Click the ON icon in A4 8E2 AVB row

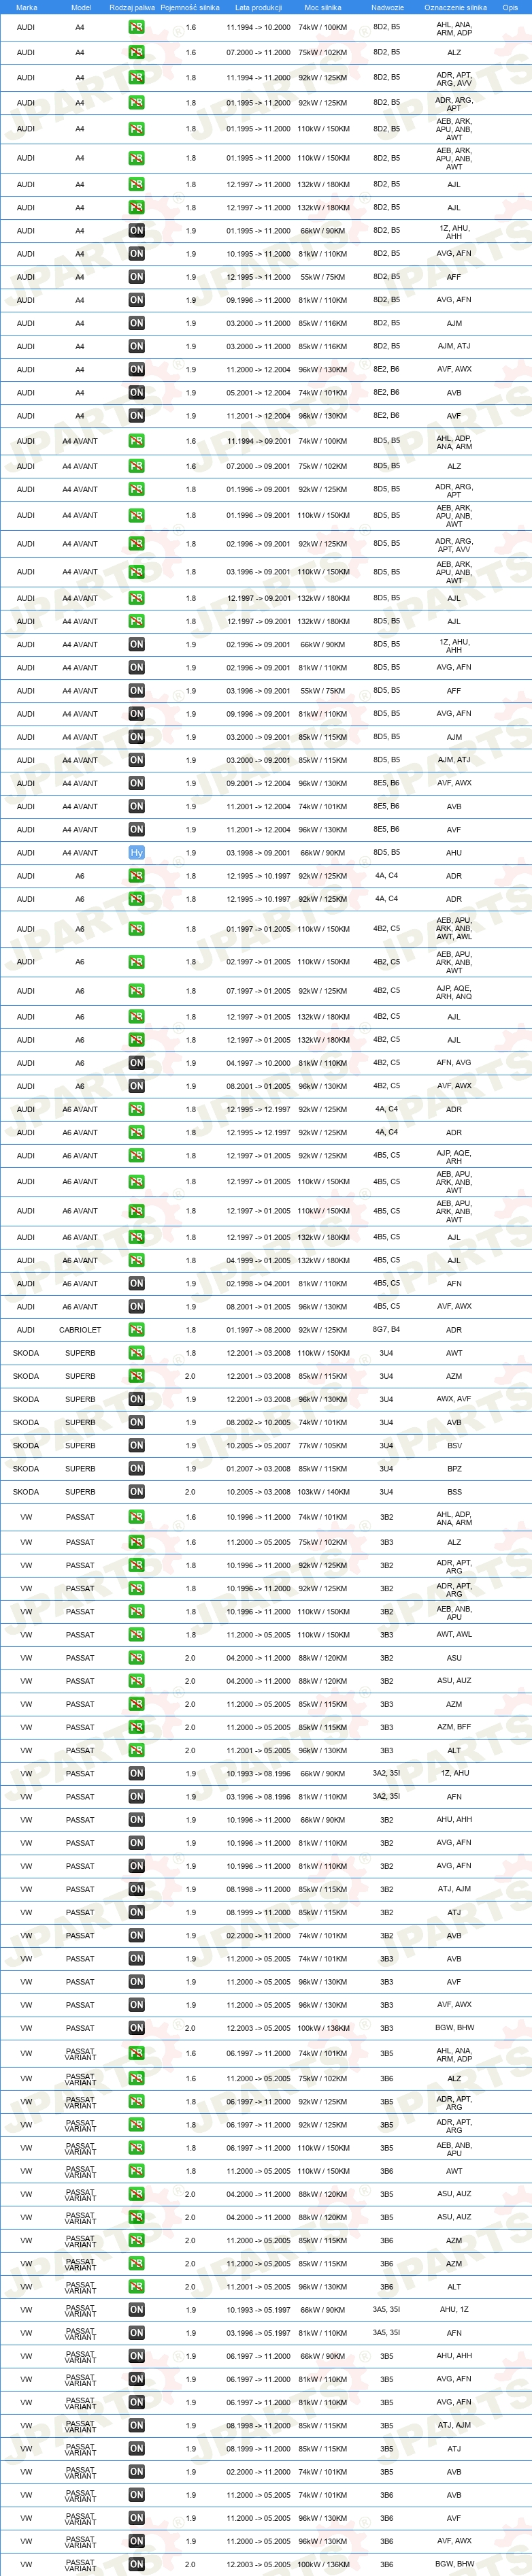coord(137,393)
